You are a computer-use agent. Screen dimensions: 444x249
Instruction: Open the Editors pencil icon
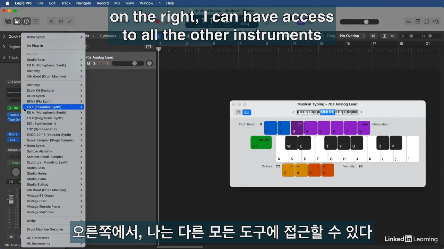(70, 21)
